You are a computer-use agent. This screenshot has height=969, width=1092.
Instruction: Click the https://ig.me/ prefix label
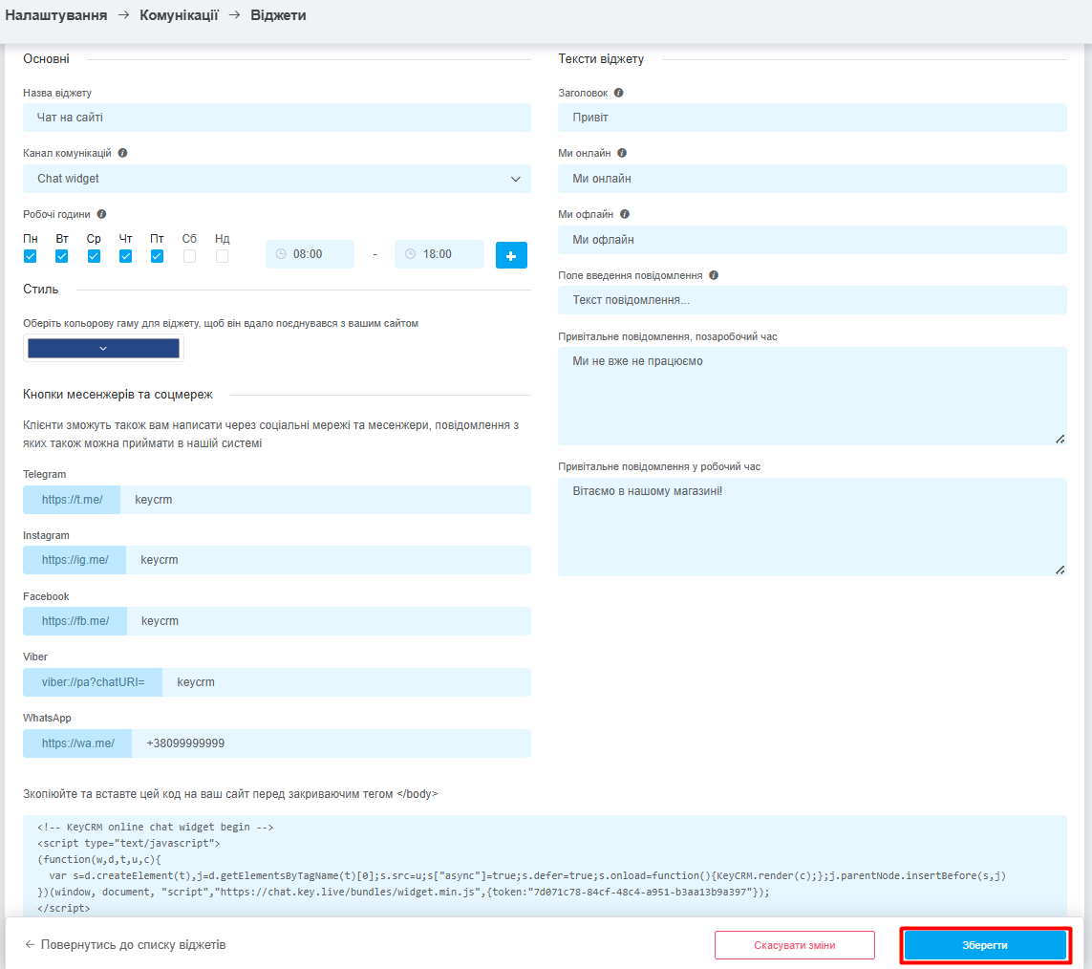click(x=75, y=560)
